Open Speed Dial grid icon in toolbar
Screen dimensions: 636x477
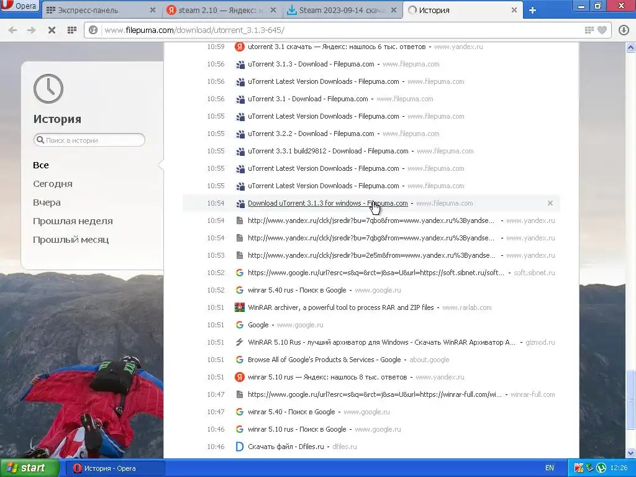(72, 30)
